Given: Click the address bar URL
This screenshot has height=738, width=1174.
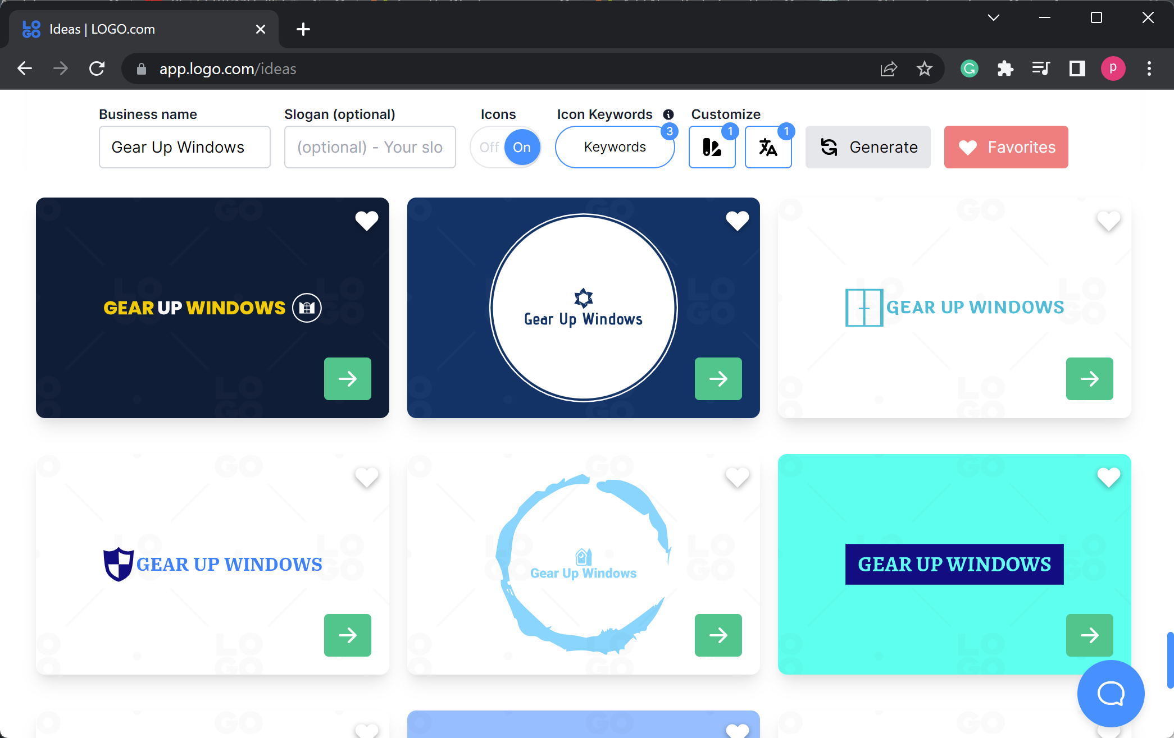Looking at the screenshot, I should point(227,68).
